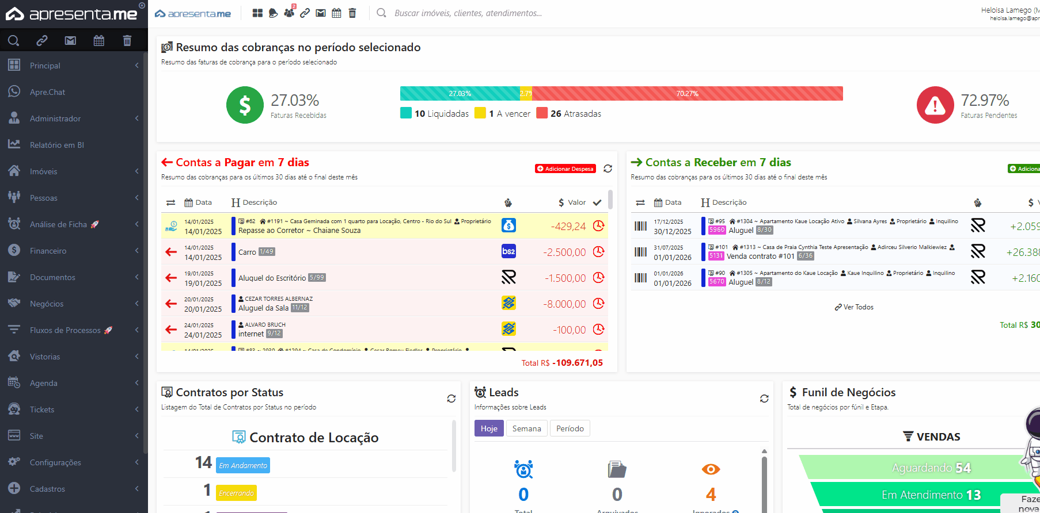
Task: Toggle the Ignorados eye icon in Leads
Action: coord(711,469)
